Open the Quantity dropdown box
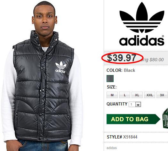The image size is (168, 151). coord(135,104)
